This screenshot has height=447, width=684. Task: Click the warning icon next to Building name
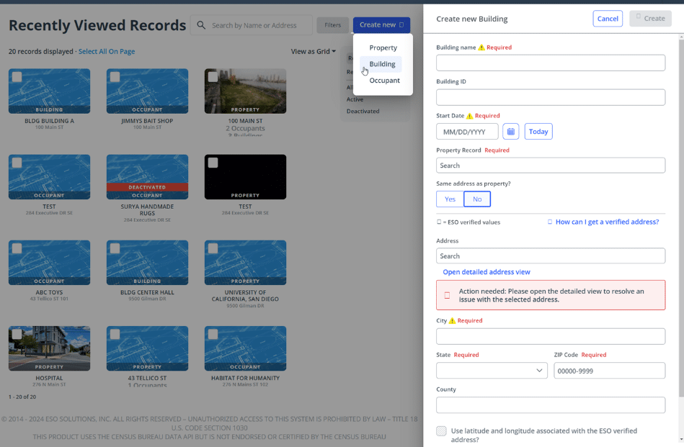coord(481,48)
